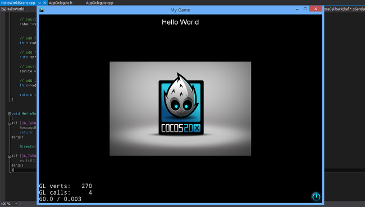Click the 60.0 / 0.003 FPS readout

(60, 199)
